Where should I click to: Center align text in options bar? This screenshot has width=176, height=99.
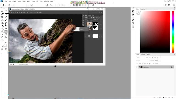(77, 5)
